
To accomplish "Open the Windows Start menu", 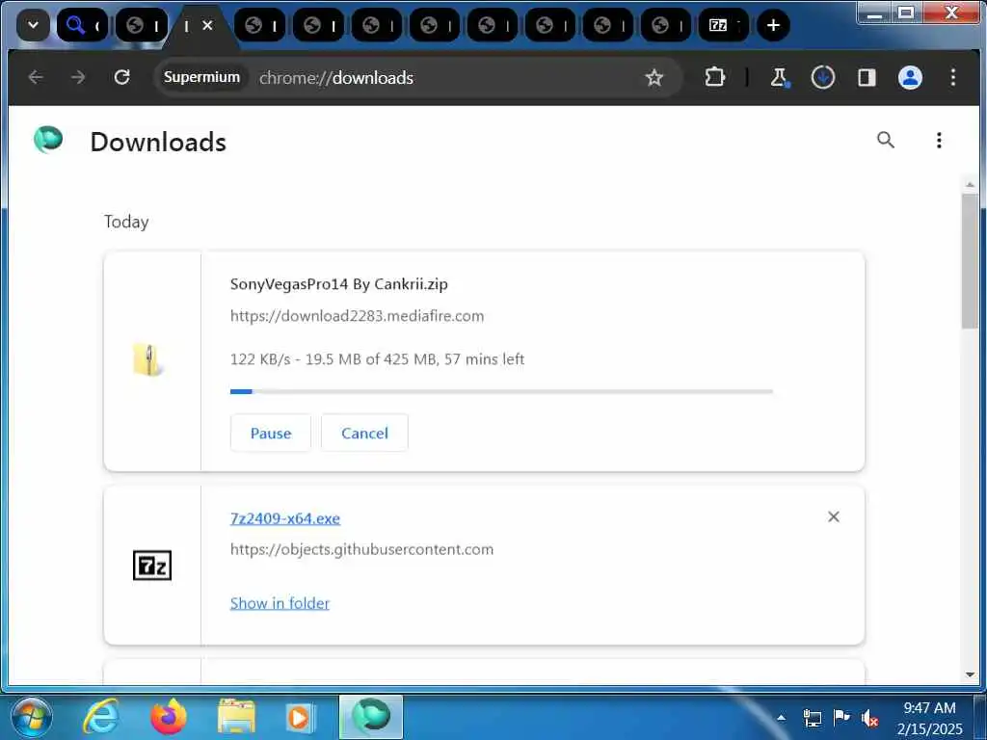I will point(31,717).
